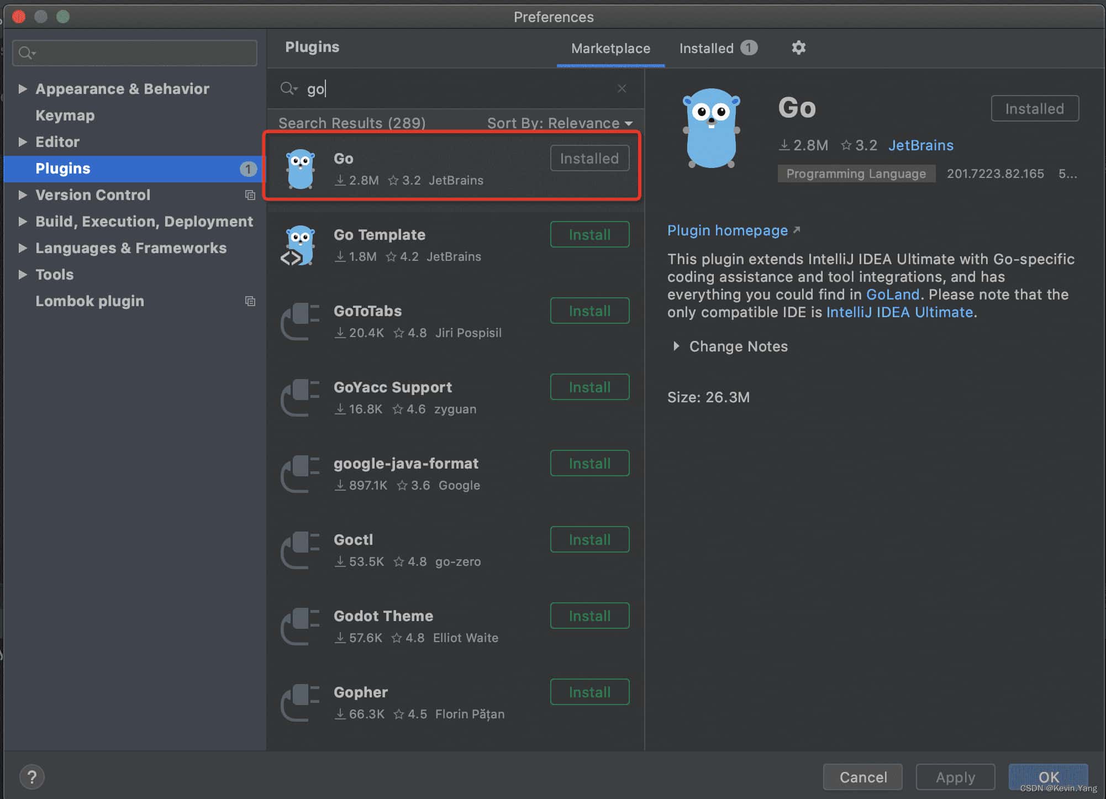Image resolution: width=1106 pixels, height=799 pixels.
Task: Install the Godot Theme plugin
Action: (x=589, y=616)
